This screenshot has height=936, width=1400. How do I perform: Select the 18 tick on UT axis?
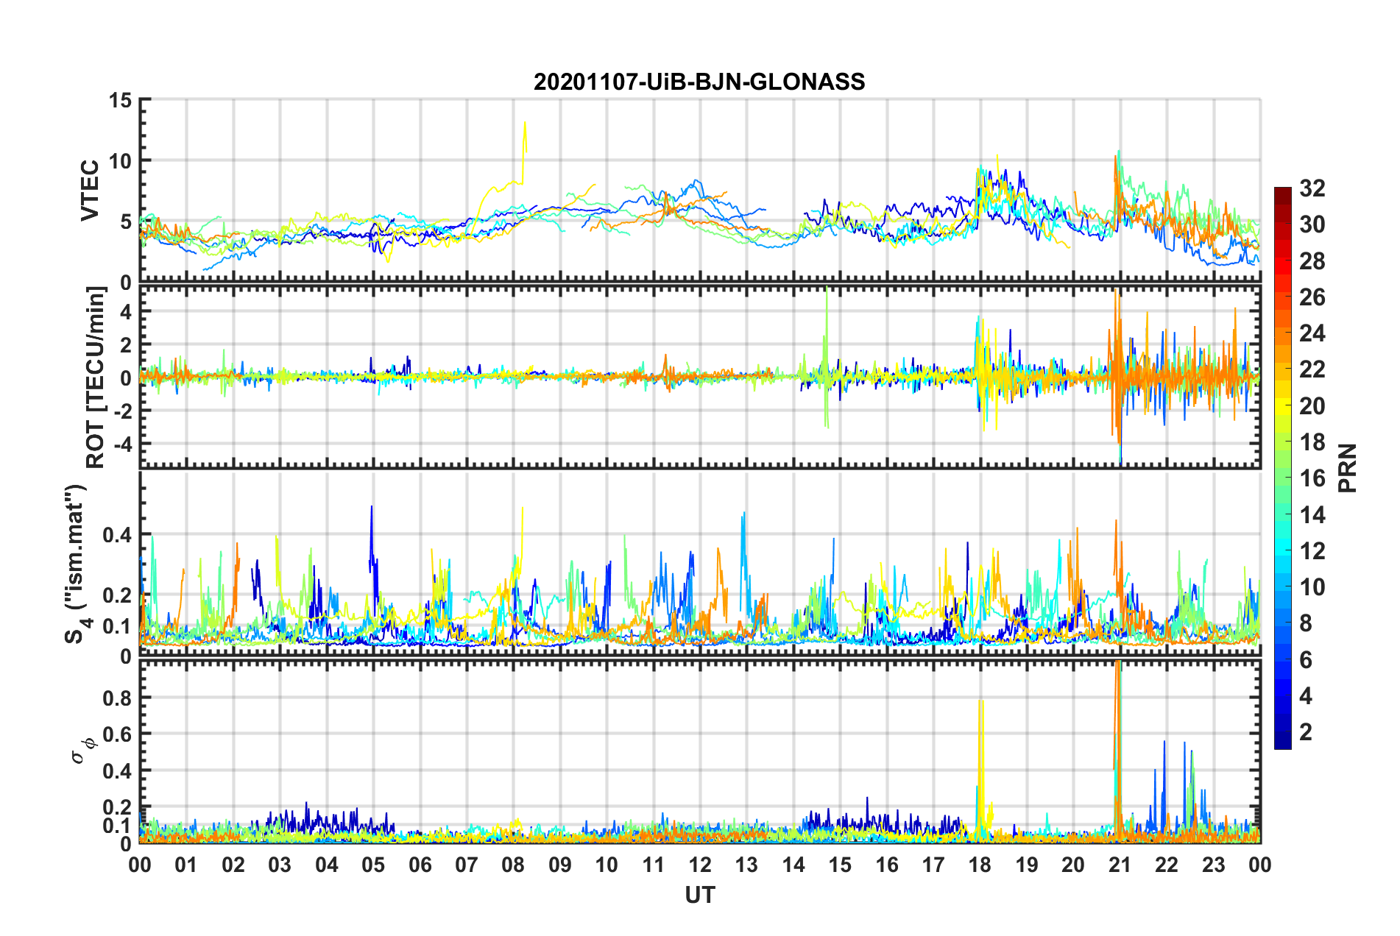tap(980, 865)
